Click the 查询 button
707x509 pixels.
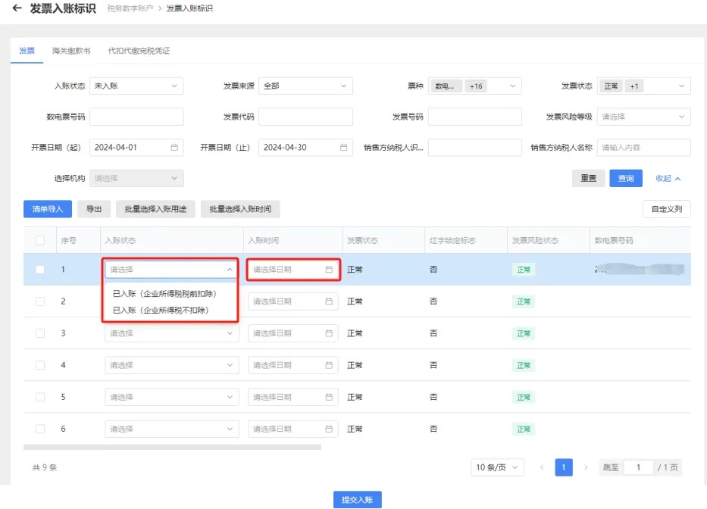tap(626, 178)
